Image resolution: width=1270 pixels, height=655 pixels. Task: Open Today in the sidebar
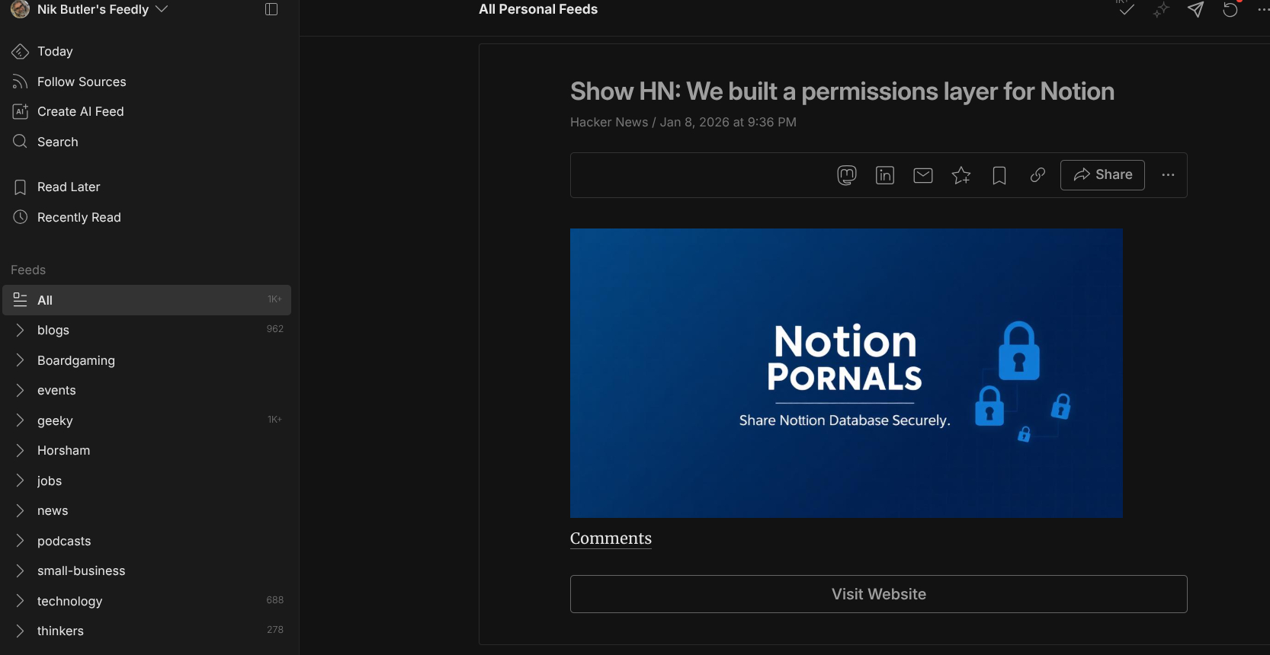(55, 51)
